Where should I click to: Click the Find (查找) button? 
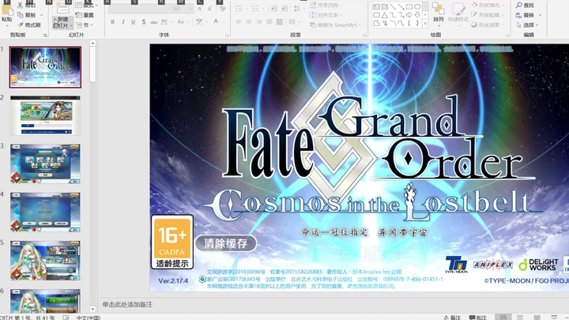(525, 5)
